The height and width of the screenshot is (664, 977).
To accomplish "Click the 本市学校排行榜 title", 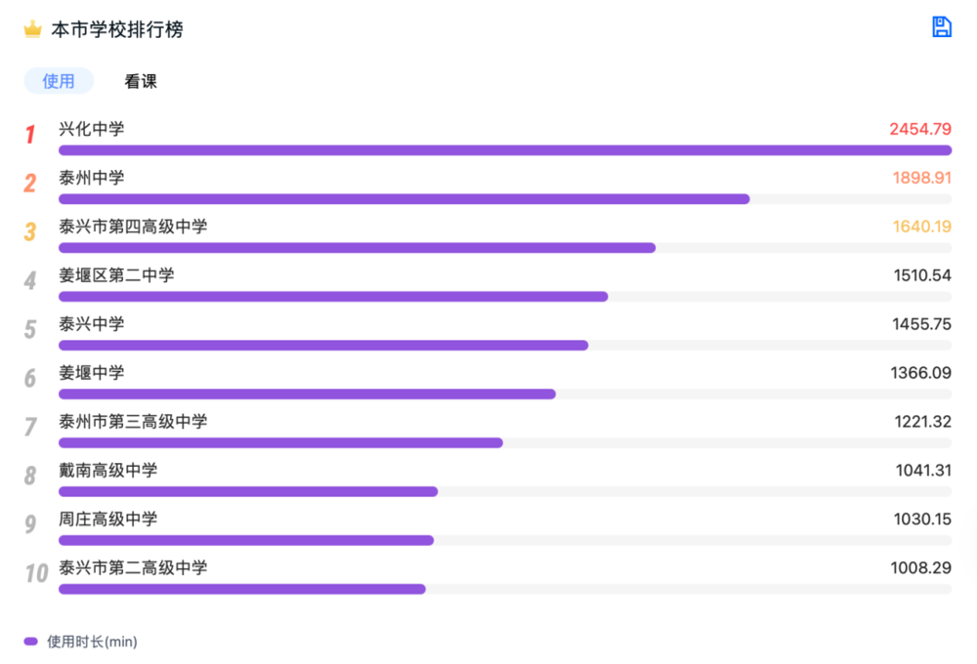I will pos(117,29).
